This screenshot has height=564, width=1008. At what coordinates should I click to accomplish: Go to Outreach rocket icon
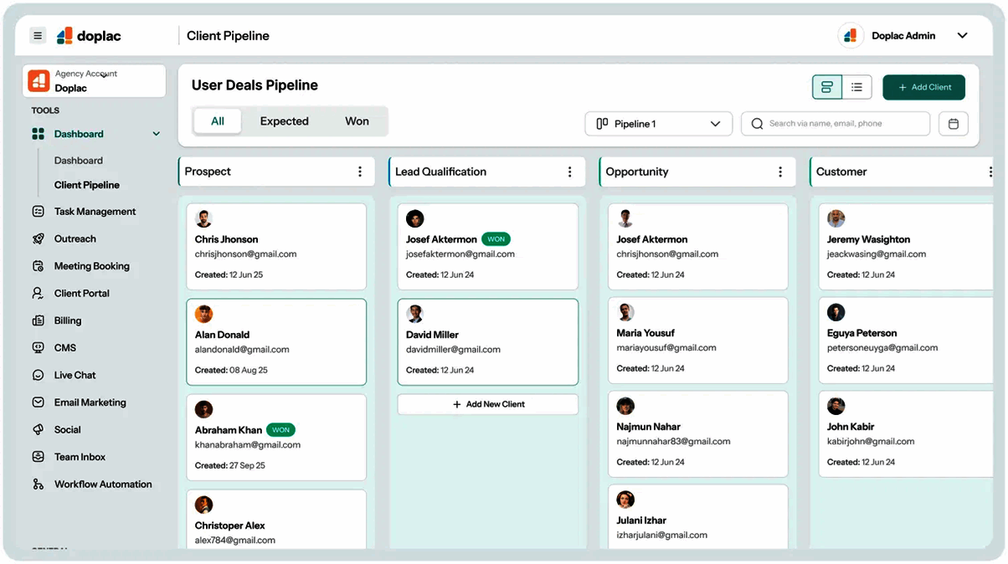[x=38, y=238]
